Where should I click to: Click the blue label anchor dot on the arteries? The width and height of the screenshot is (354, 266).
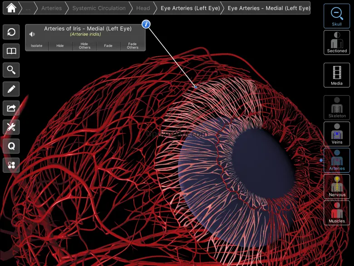(196, 87)
